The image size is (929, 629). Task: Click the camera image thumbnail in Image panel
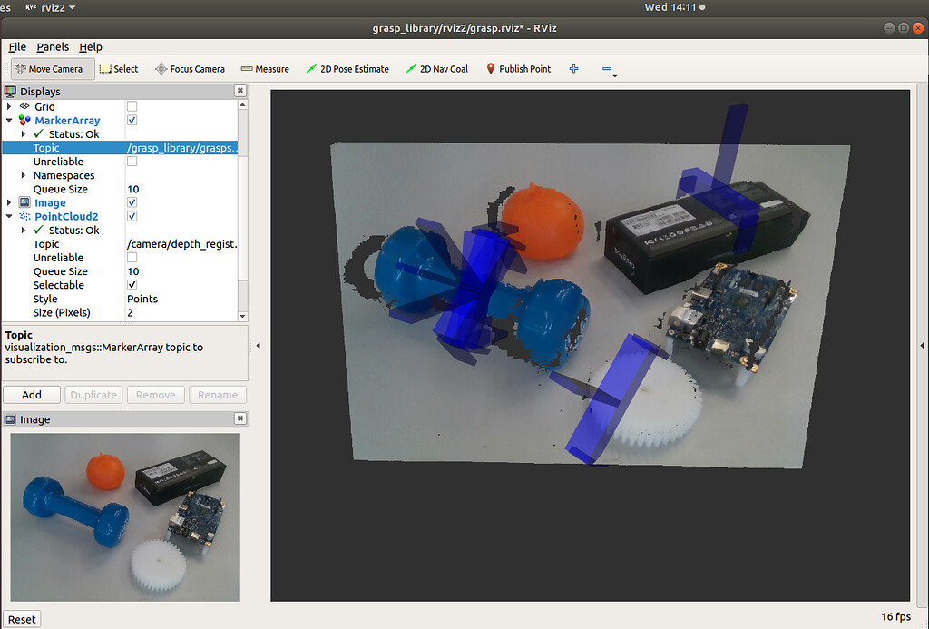tap(124, 517)
